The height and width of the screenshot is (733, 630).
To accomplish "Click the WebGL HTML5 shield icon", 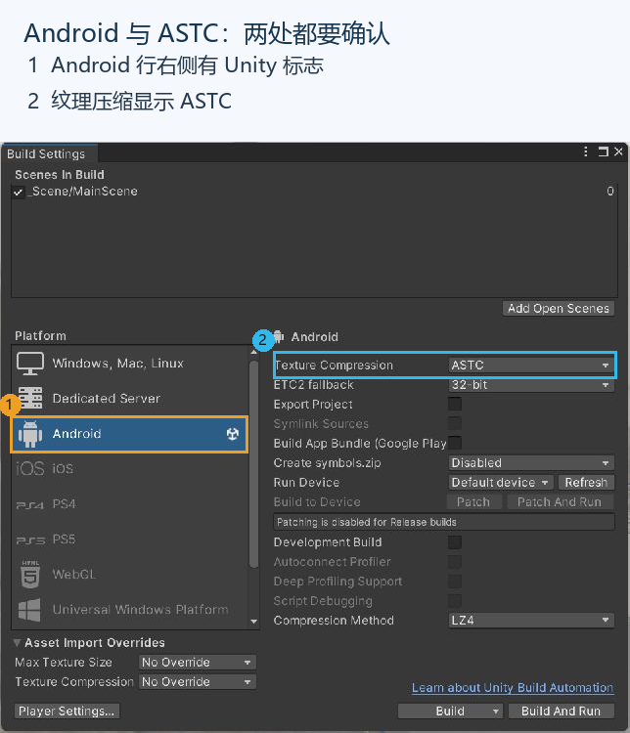I will 30,574.
